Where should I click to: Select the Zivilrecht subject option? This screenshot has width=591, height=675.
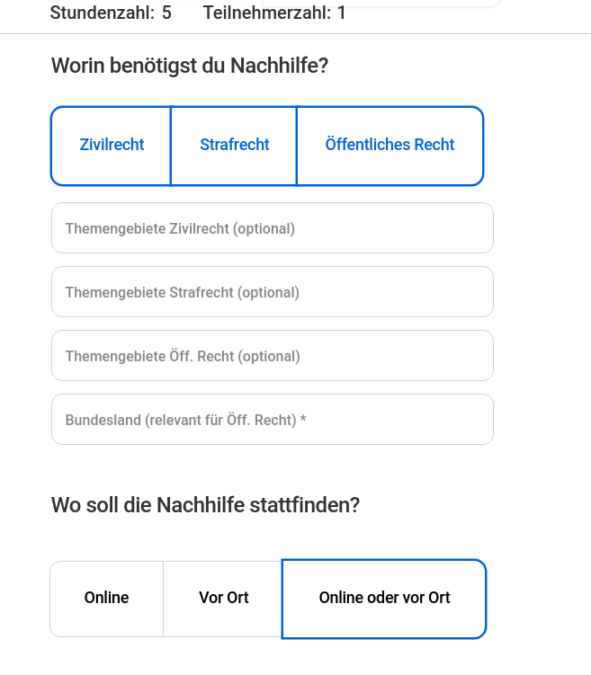tap(112, 146)
